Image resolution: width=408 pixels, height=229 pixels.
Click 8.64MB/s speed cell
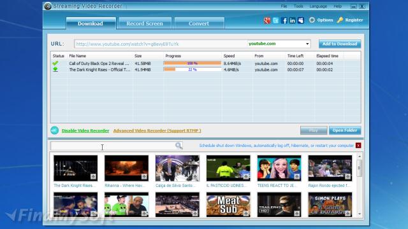click(x=232, y=64)
